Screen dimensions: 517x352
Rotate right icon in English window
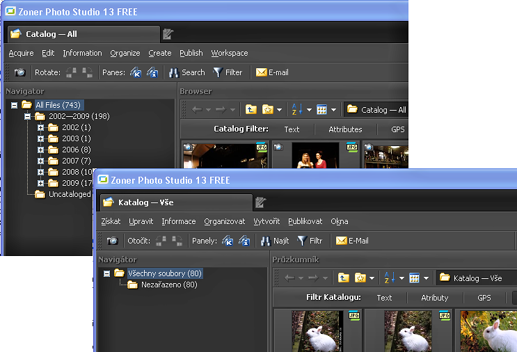(88, 72)
